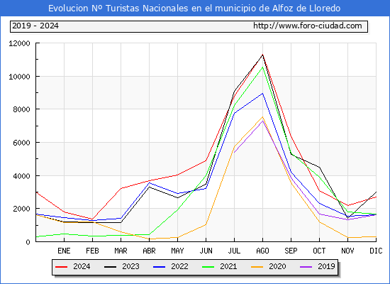The height and width of the screenshot is (284, 390).
Task: Click the JUL month axis label
Action: [234, 251]
